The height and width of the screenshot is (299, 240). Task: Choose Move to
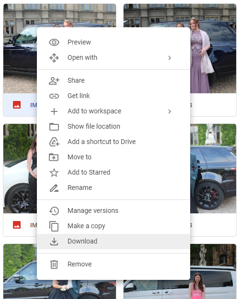pos(114,157)
